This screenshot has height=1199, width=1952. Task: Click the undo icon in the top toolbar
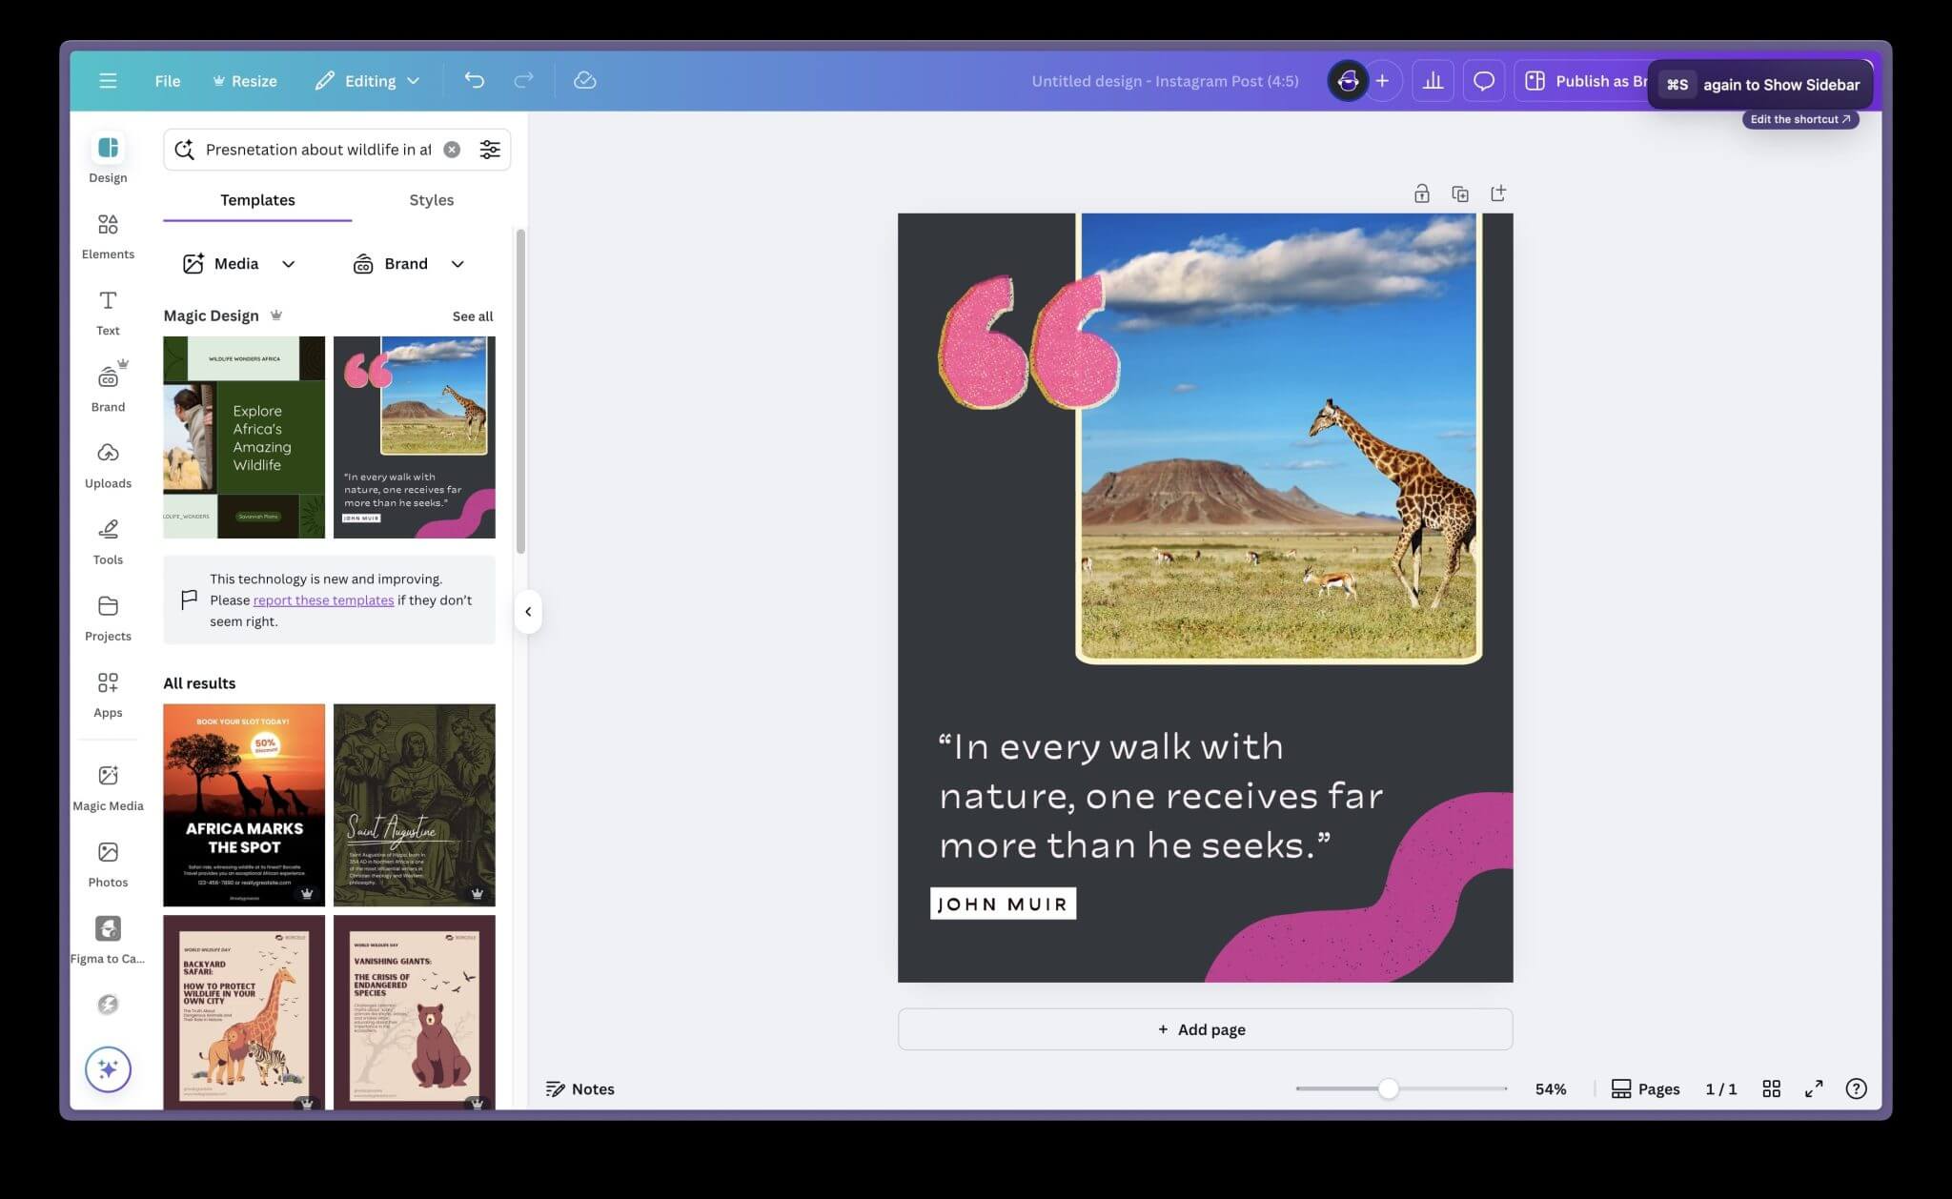click(x=476, y=80)
